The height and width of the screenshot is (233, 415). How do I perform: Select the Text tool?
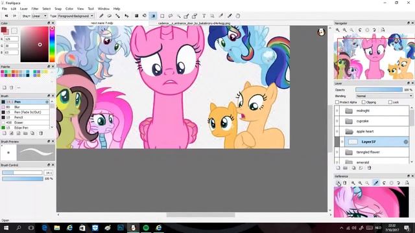pyautogui.click(x=204, y=16)
